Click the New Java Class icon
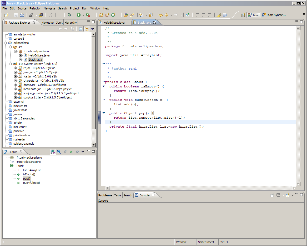307x246 pixels. click(x=113, y=15)
